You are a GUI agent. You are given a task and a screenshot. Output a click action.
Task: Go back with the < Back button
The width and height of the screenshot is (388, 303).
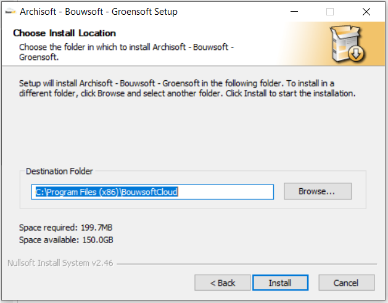[x=223, y=283]
